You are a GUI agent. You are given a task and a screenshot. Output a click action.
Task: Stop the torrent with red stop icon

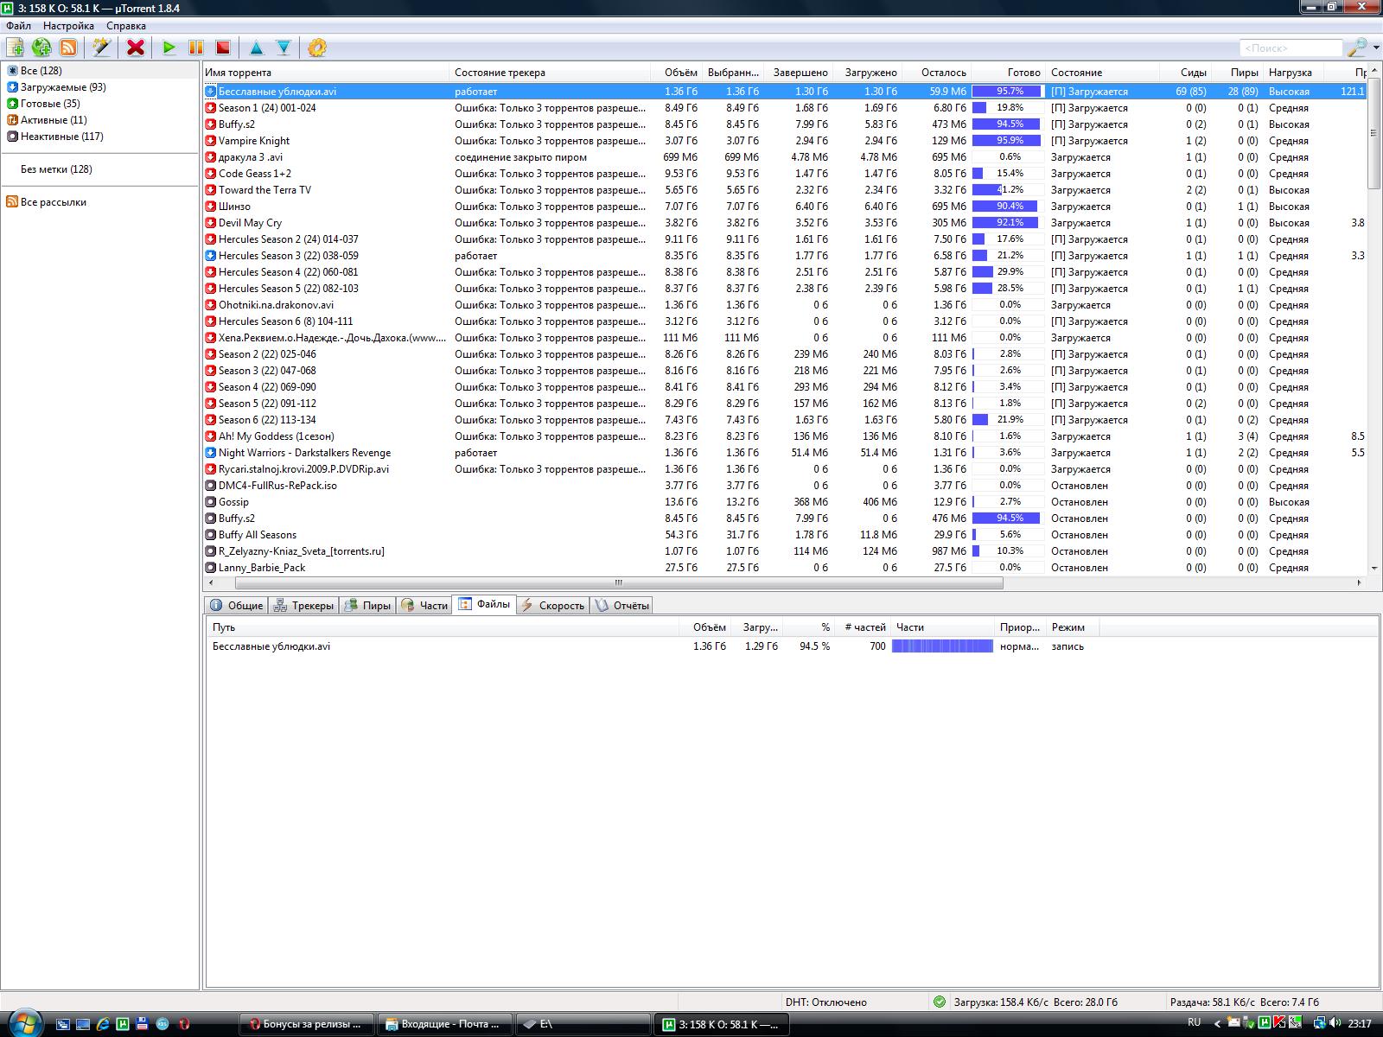tap(223, 48)
